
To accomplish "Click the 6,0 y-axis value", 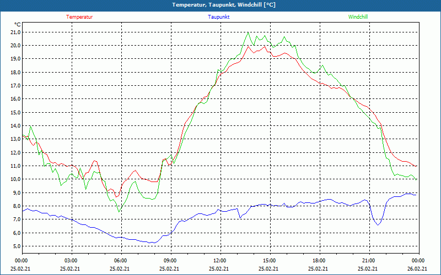I will pyautogui.click(x=17, y=233).
